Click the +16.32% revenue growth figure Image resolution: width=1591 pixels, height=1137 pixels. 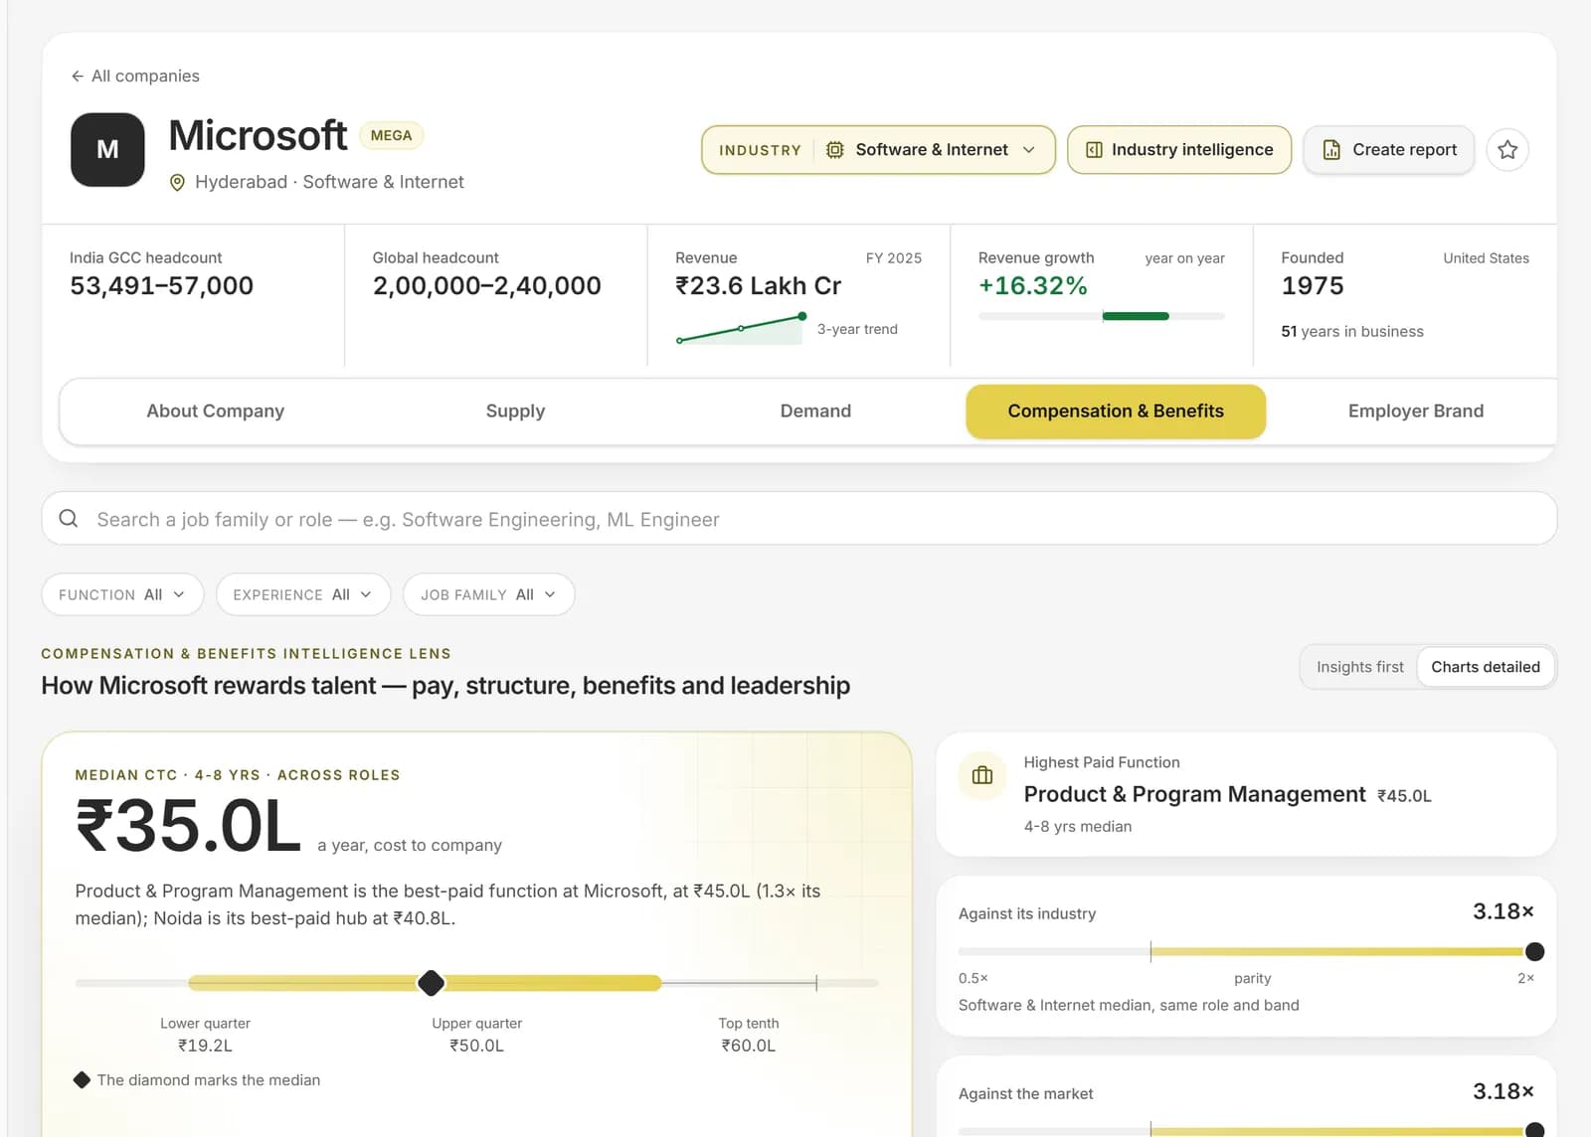point(1033,286)
